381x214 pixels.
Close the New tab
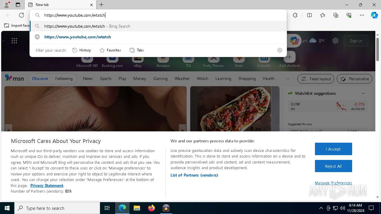pyautogui.click(x=91, y=5)
